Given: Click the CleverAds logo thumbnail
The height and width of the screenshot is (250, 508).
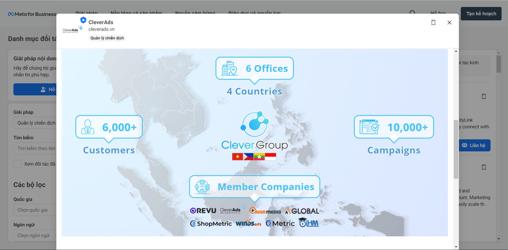Looking at the screenshot, I should pos(71,30).
